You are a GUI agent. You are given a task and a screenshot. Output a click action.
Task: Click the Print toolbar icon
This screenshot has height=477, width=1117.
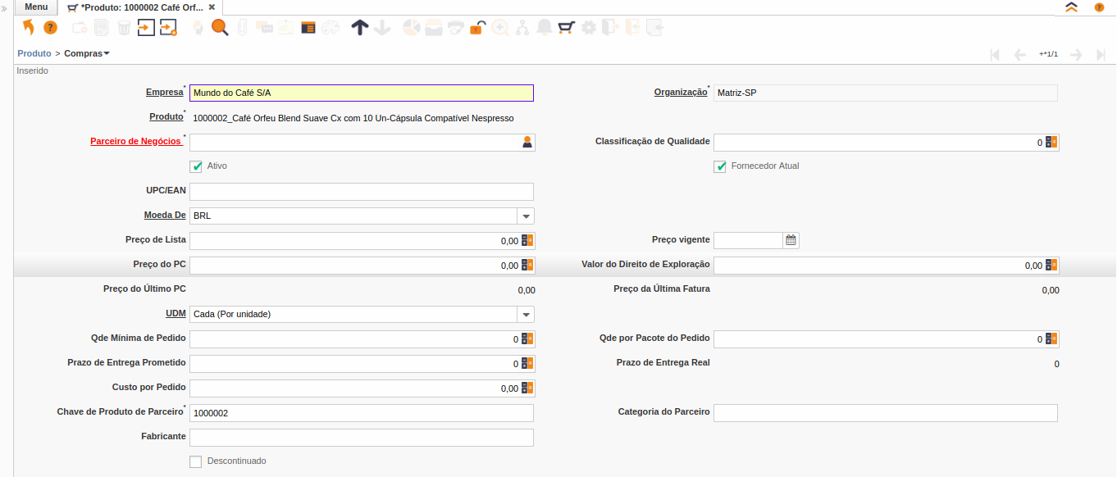[x=456, y=27]
